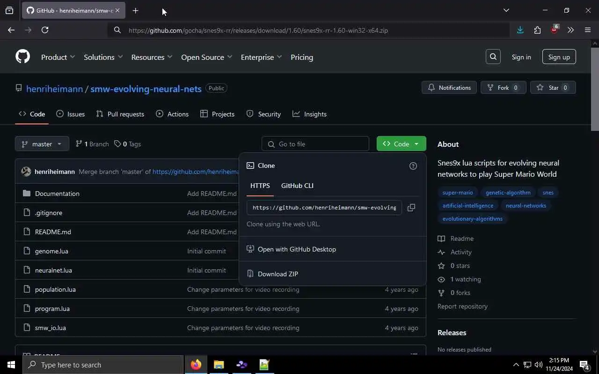Switch to the Security tab

(263, 114)
